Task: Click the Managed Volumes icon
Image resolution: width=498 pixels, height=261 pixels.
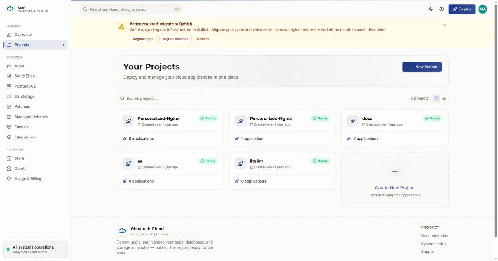Action: point(9,117)
